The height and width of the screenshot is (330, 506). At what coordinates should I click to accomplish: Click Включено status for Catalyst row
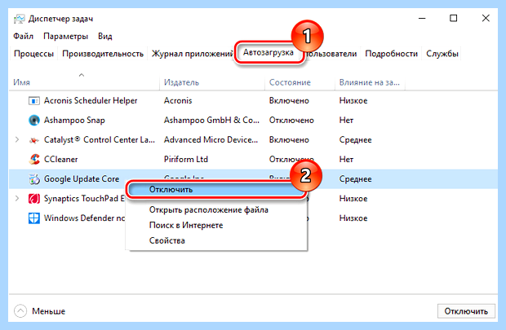(x=289, y=139)
